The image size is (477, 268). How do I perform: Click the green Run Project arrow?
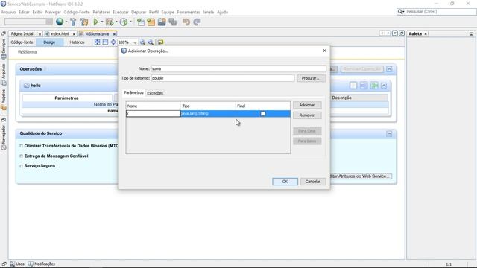pyautogui.click(x=96, y=22)
